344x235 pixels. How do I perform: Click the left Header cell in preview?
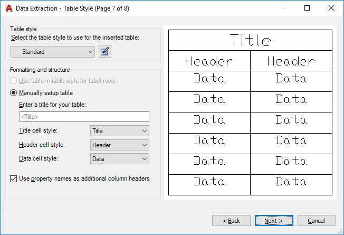pyautogui.click(x=209, y=61)
